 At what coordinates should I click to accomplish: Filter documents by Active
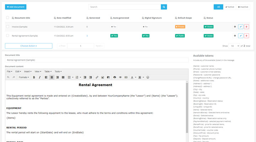(x=230, y=7)
